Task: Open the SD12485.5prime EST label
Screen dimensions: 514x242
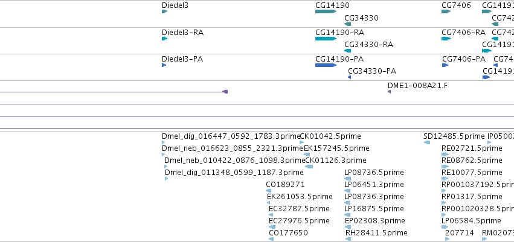Action: 454,136
